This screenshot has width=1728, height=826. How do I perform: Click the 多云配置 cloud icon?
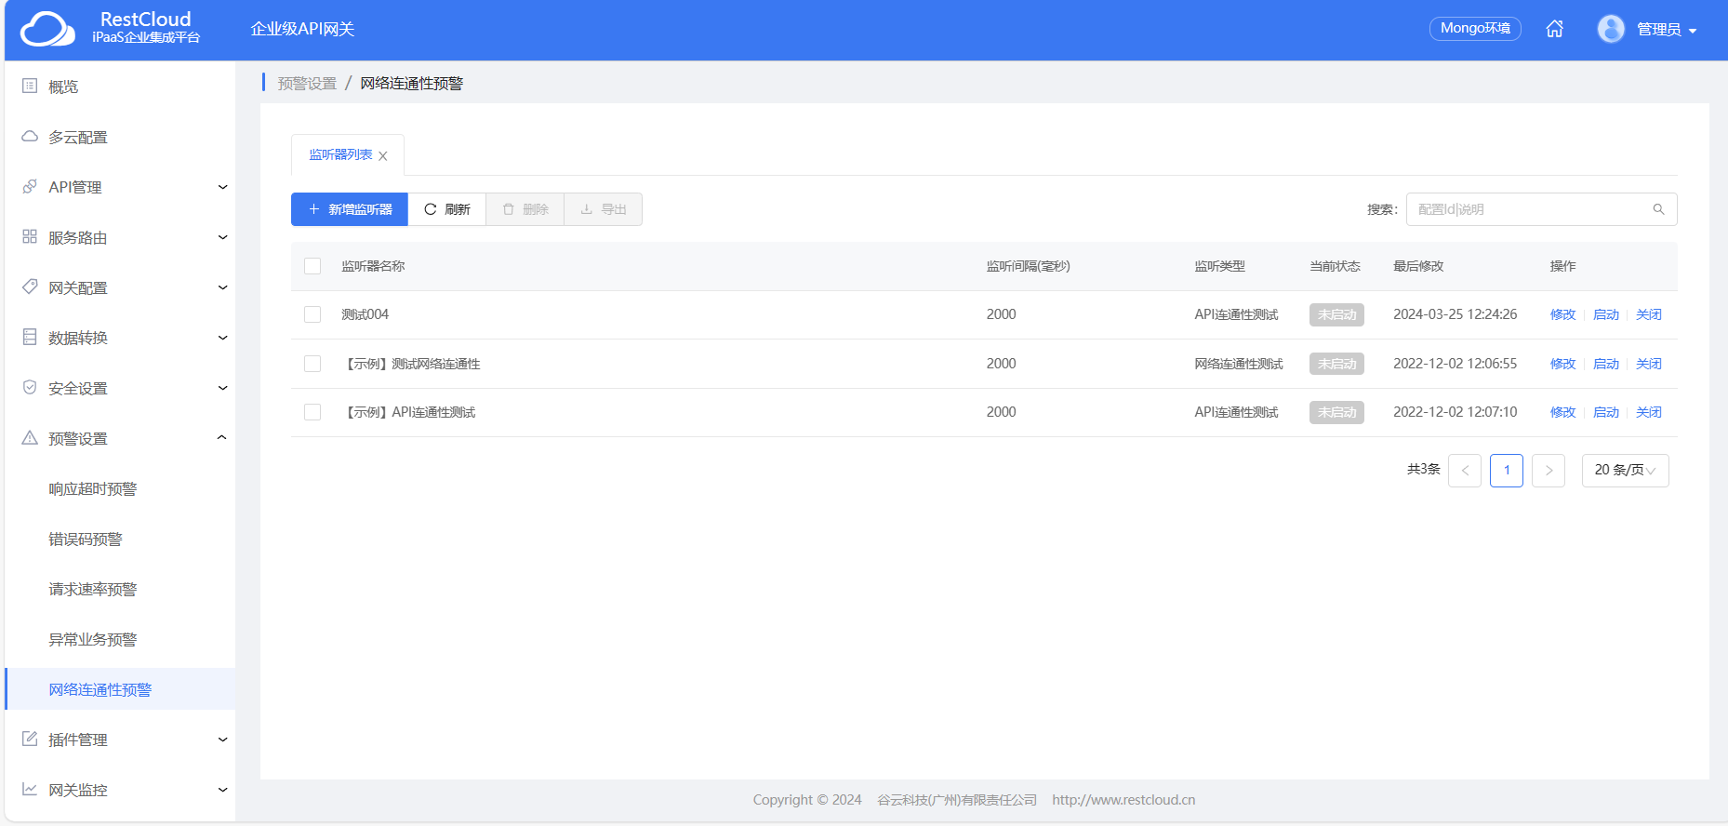pyautogui.click(x=30, y=137)
